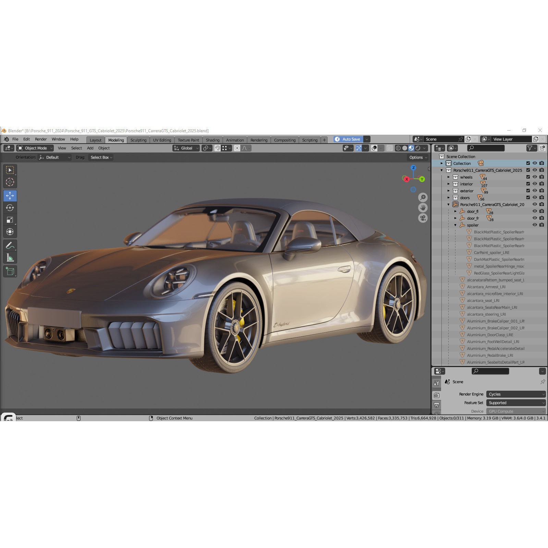The image size is (548, 548).
Task: Click the outliner search field
Action: pyautogui.click(x=486, y=148)
